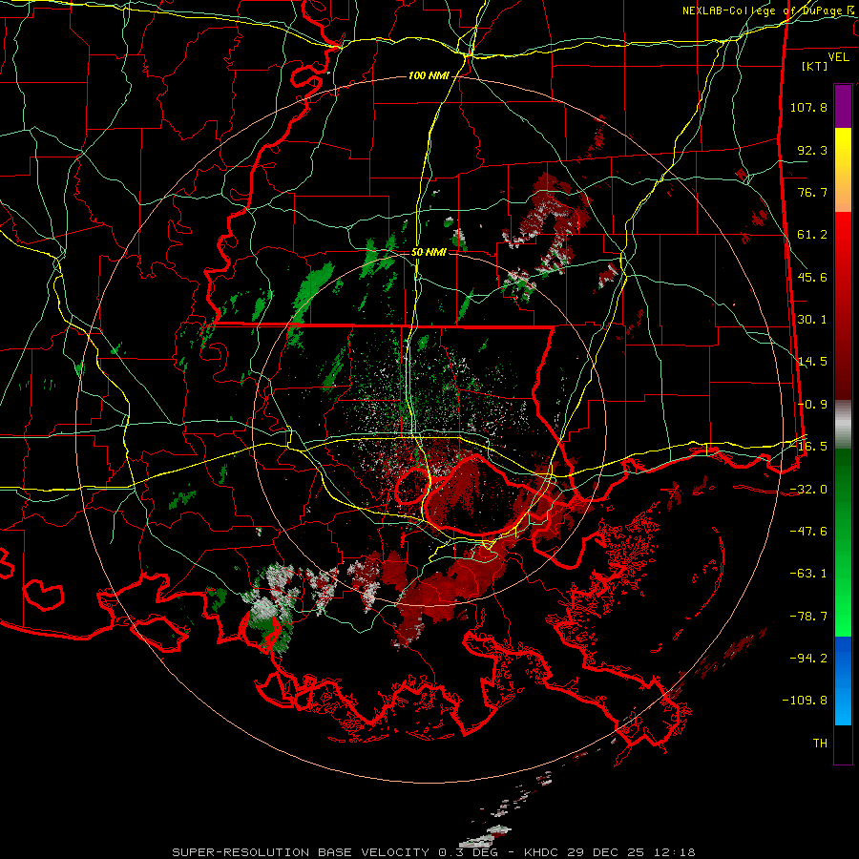
Task: Click the -78.7 velocity legend value
Action: [x=808, y=617]
